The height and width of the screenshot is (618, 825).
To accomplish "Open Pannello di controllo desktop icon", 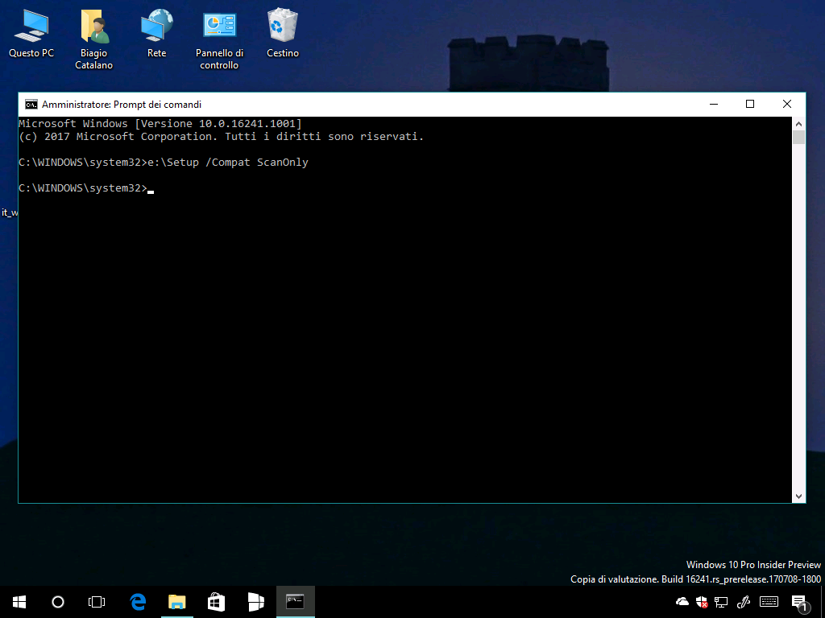I will tap(219, 39).
